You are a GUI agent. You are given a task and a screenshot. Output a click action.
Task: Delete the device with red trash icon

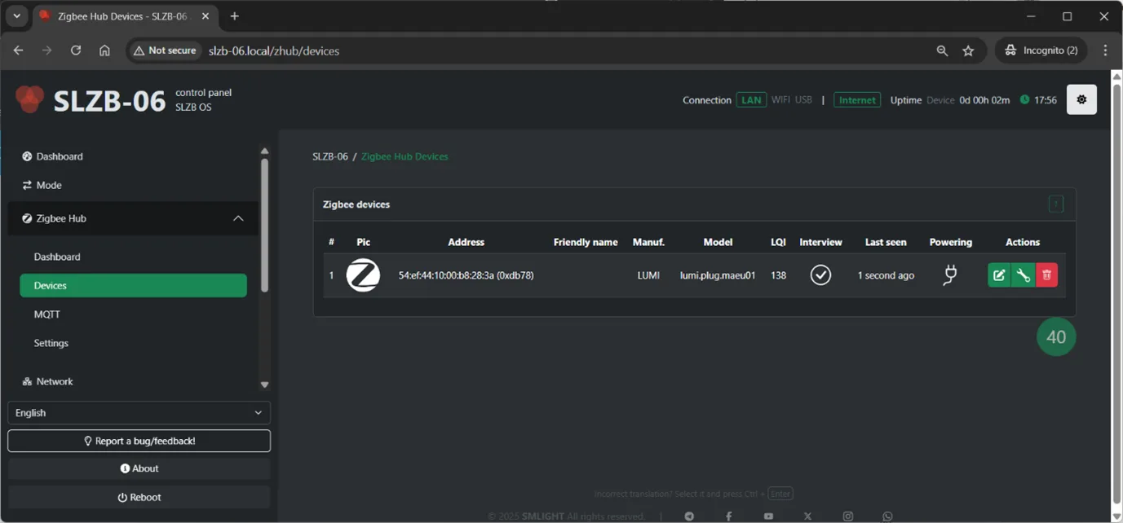coord(1046,275)
